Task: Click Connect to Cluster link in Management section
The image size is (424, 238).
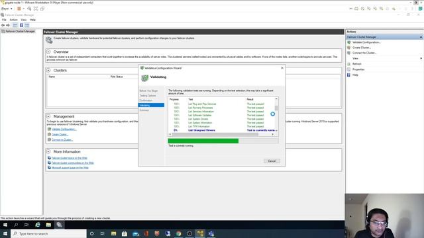Action: (62, 139)
